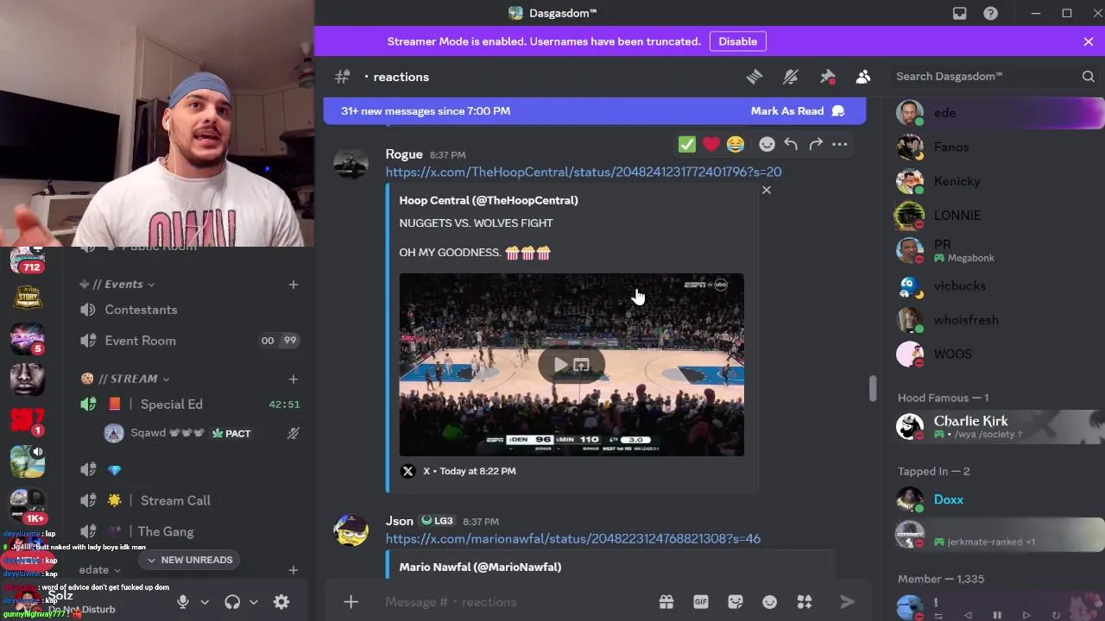Toggle channel notification mute bell icon
1105x621 pixels.
click(x=791, y=77)
